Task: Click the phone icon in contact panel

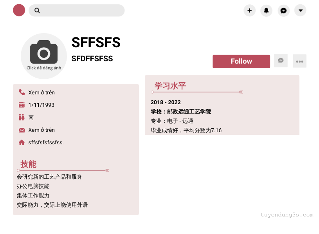Action: click(22, 92)
